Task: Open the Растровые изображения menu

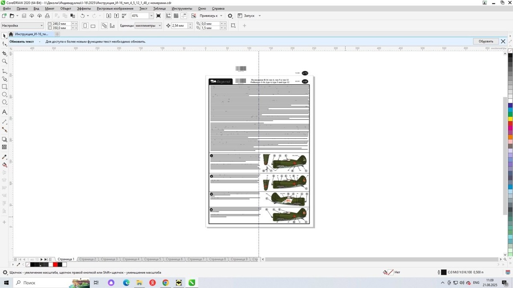Action: tap(115, 9)
